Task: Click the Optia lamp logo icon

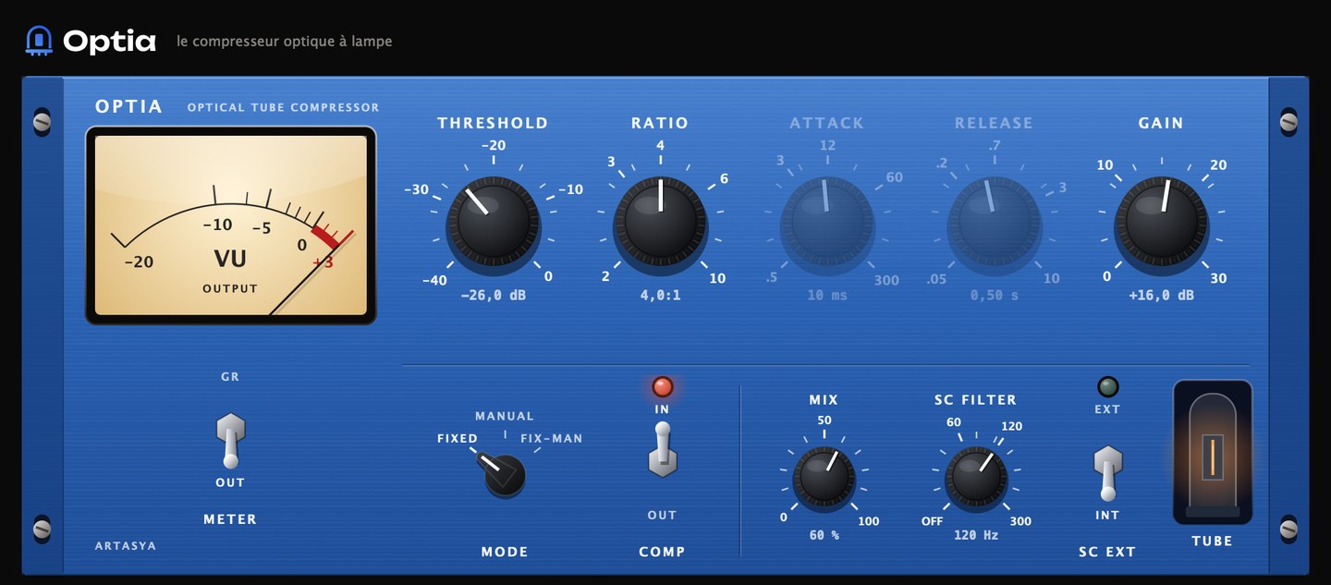Action: coord(39,41)
